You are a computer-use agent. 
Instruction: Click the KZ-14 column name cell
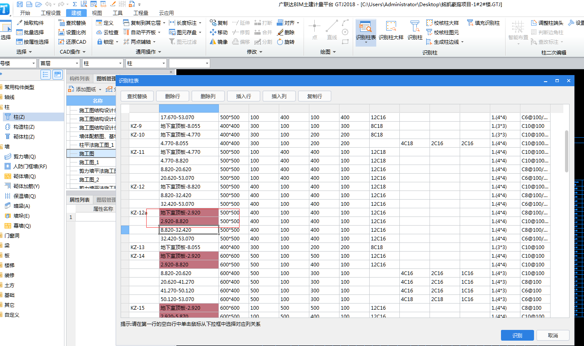pos(144,256)
